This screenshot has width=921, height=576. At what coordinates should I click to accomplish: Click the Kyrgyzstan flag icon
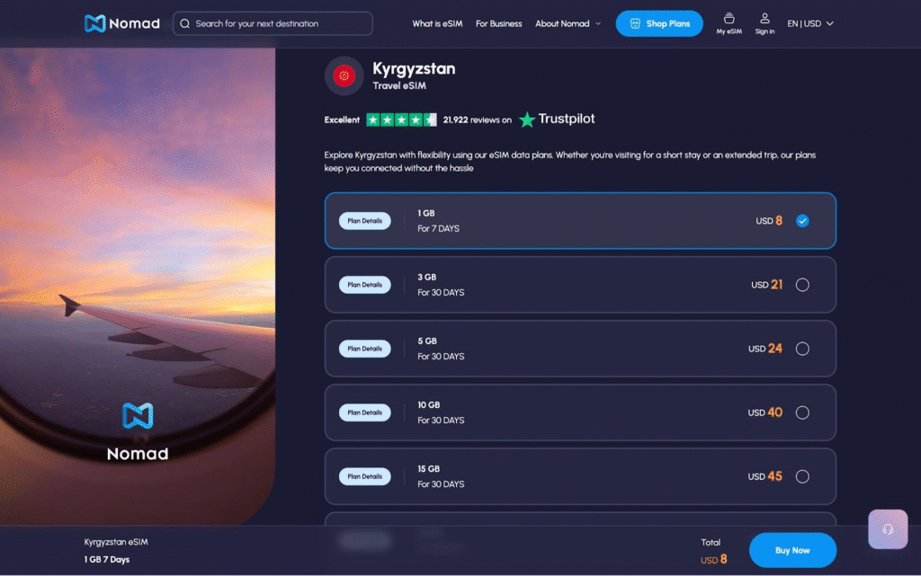(344, 76)
